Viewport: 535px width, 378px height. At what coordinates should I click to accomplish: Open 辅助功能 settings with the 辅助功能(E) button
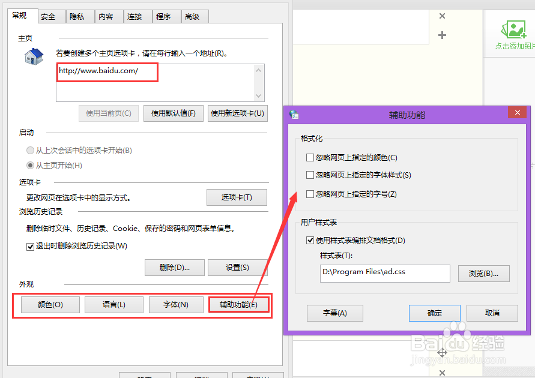(239, 304)
